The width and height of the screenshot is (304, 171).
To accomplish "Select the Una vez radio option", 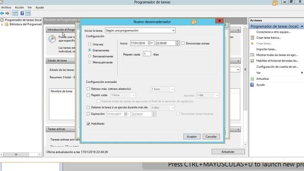I will point(90,44).
